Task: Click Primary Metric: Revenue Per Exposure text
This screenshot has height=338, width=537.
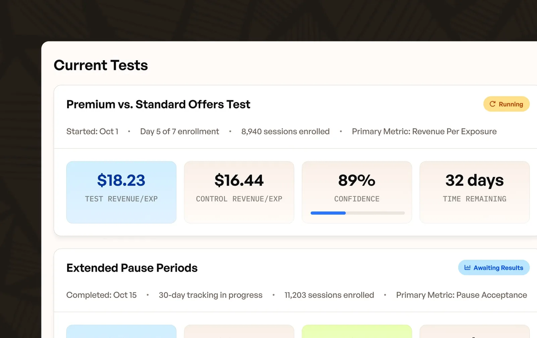Action: 424,131
